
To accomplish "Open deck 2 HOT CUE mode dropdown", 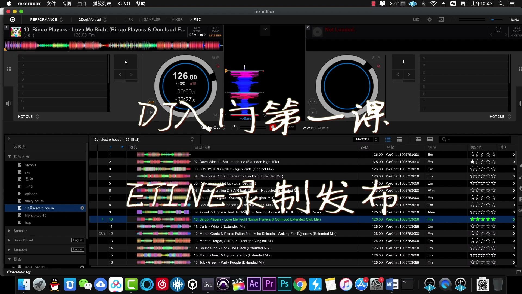I will click(x=500, y=117).
